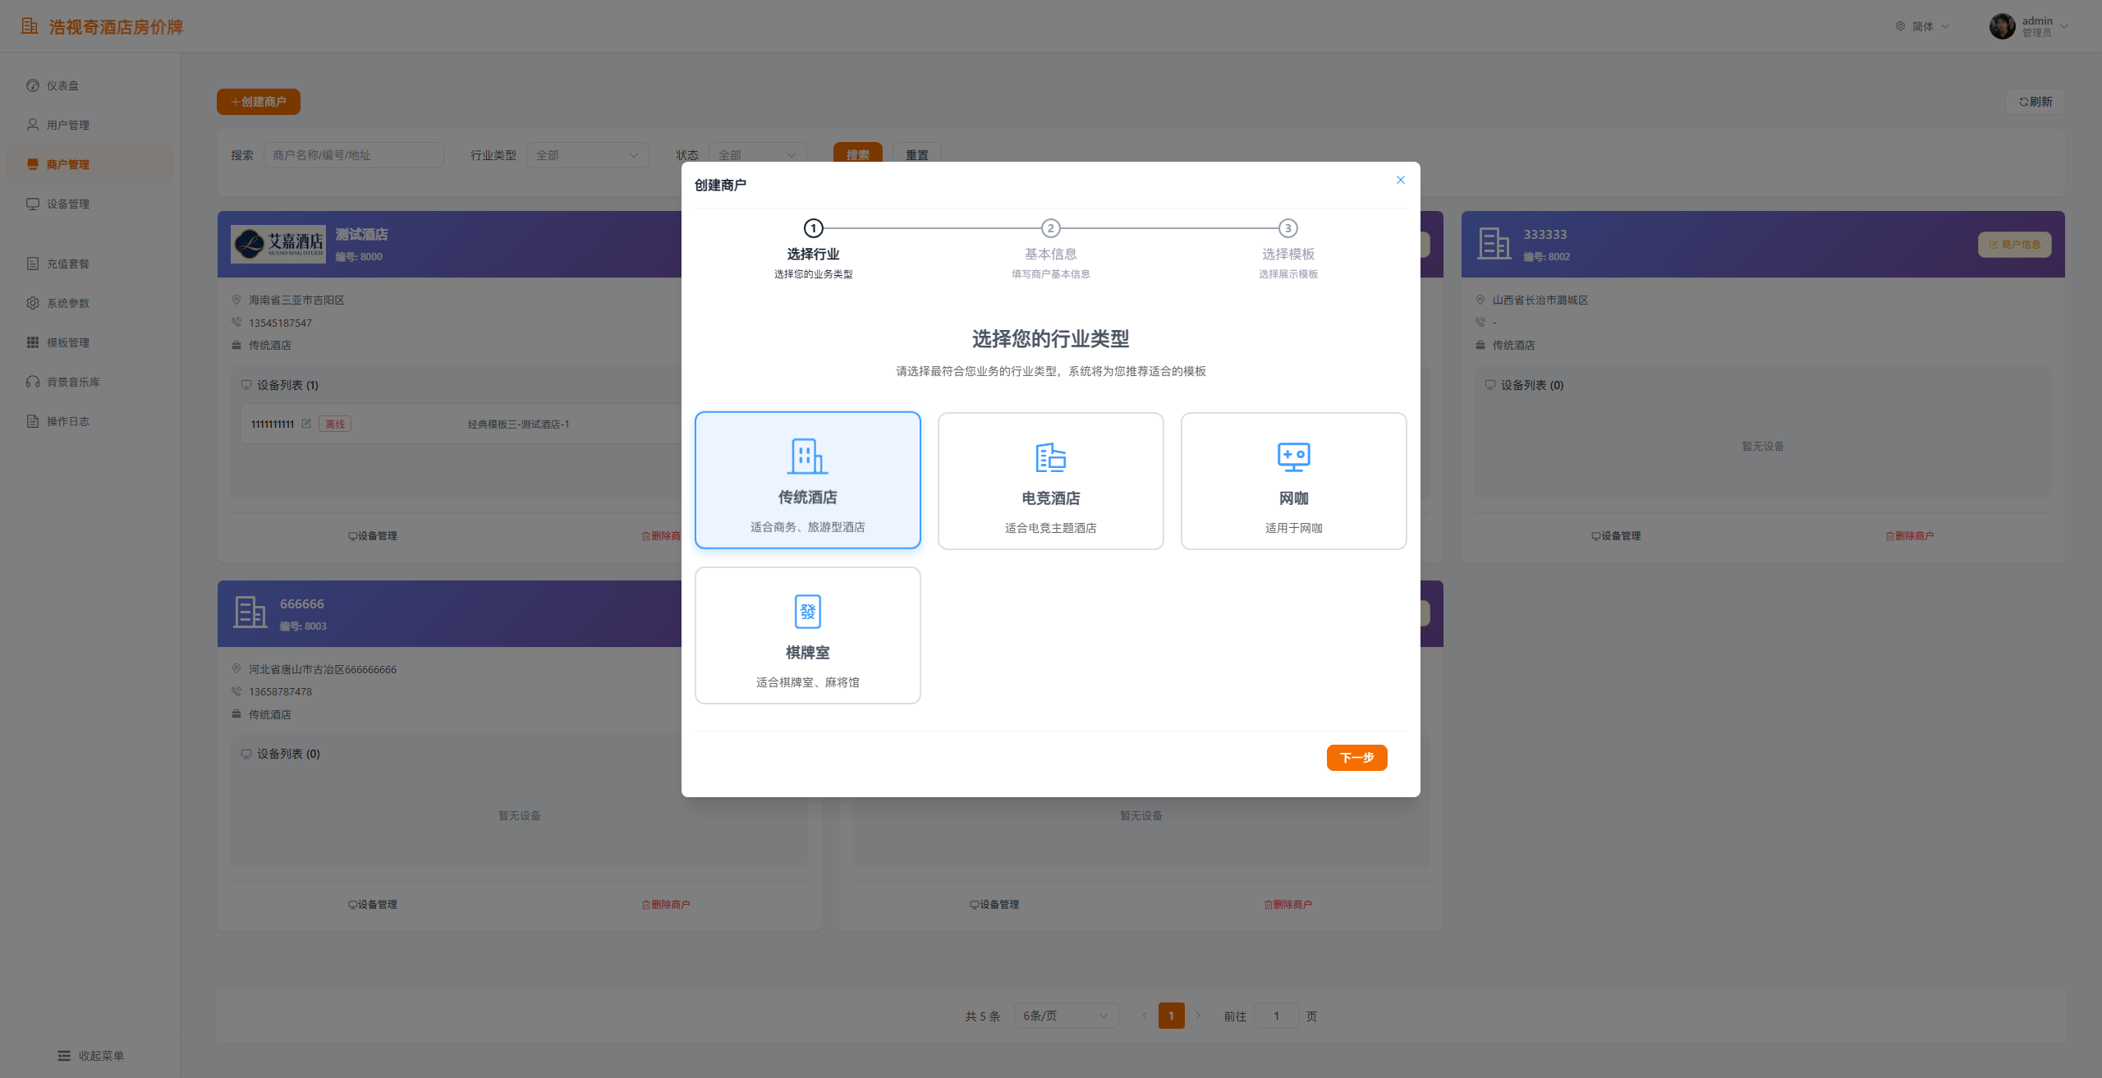2102x1078 pixels.
Task: Open 操作日志 in the sidebar
Action: click(x=90, y=421)
